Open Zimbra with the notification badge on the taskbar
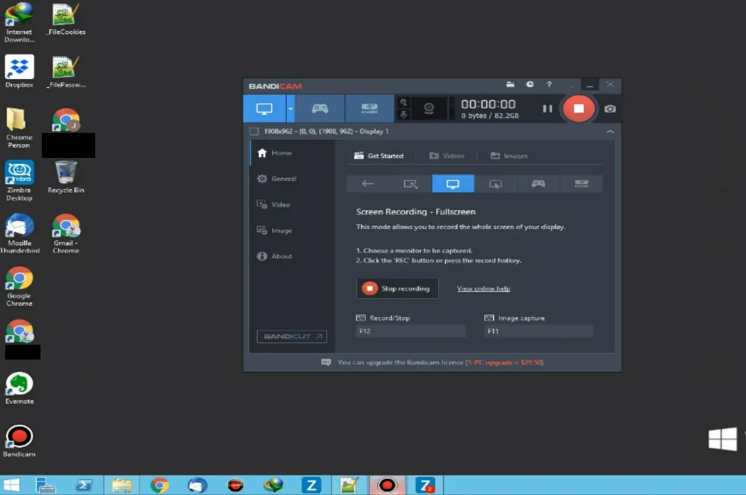 [x=425, y=485]
